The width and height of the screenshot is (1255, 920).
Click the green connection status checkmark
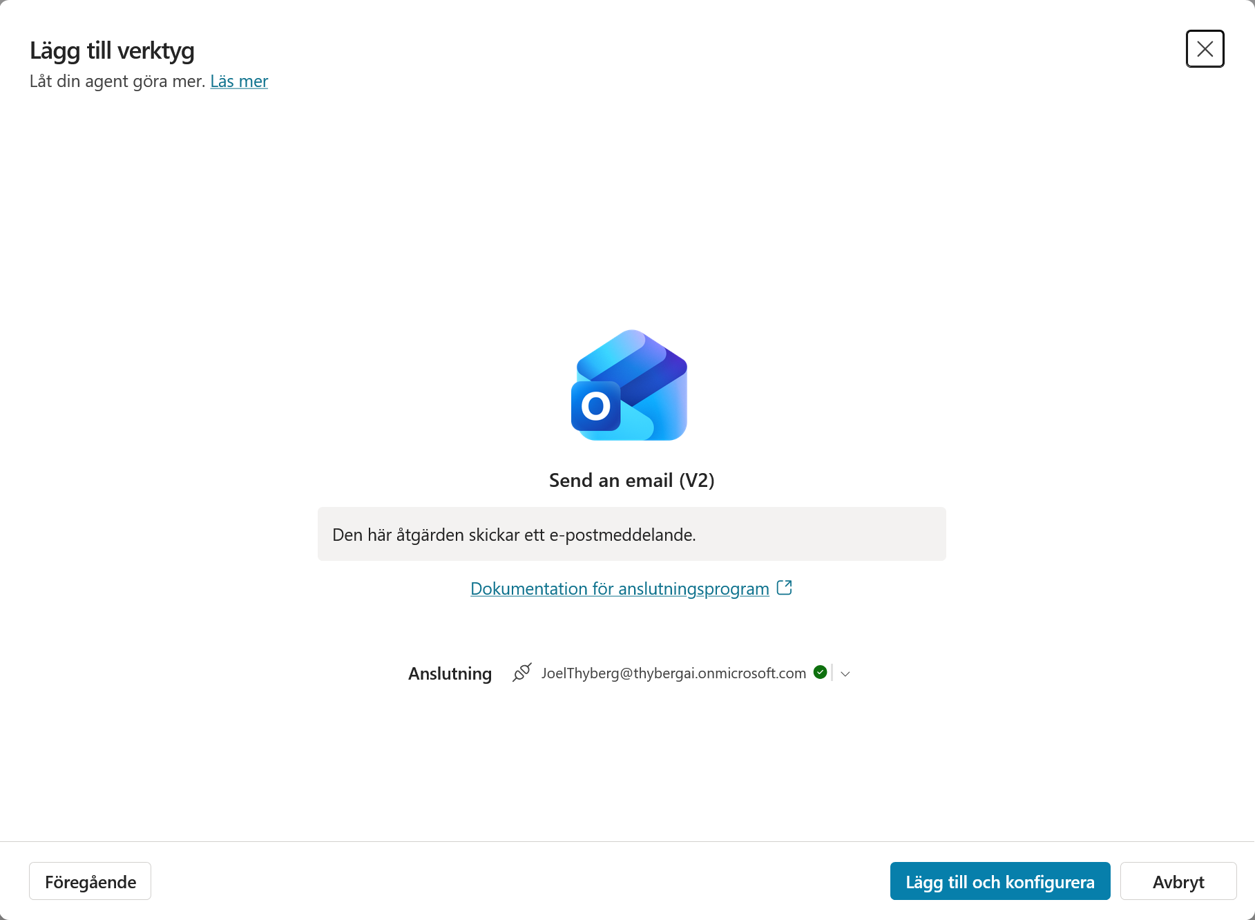pyautogui.click(x=821, y=672)
